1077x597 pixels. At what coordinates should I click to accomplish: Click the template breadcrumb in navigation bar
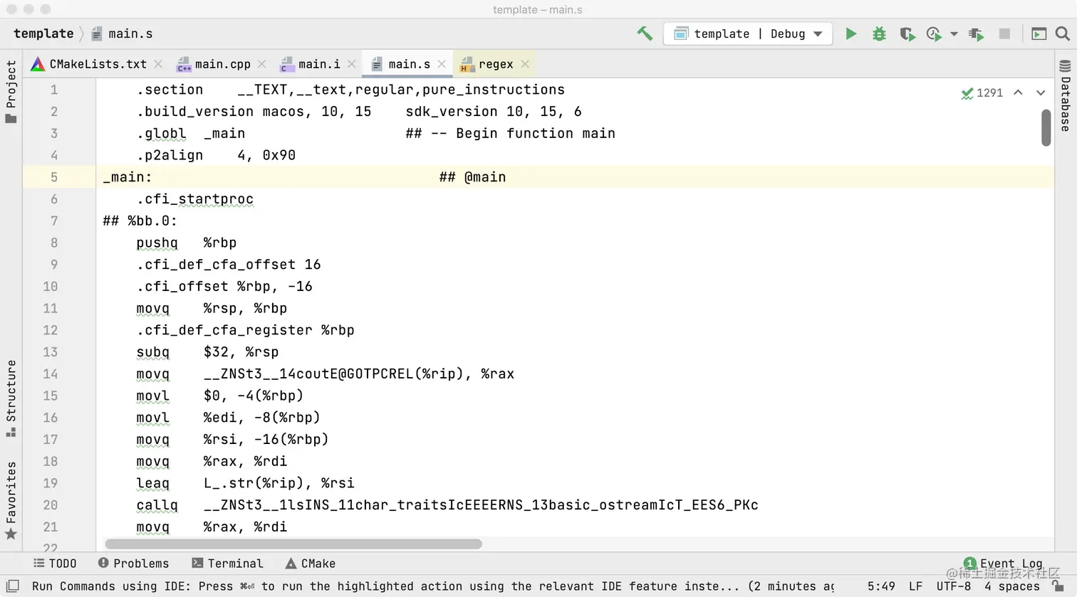[43, 33]
